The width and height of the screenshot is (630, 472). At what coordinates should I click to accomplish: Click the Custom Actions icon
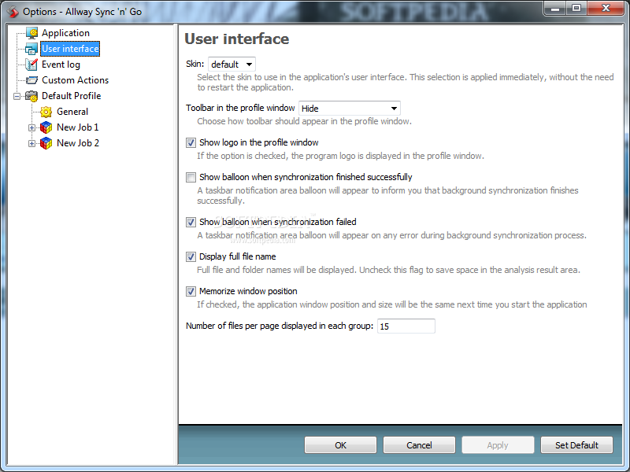tap(31, 80)
